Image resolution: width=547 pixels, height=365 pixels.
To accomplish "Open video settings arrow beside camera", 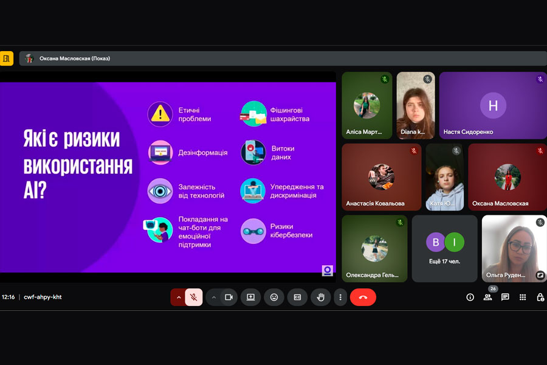I will click(x=214, y=297).
